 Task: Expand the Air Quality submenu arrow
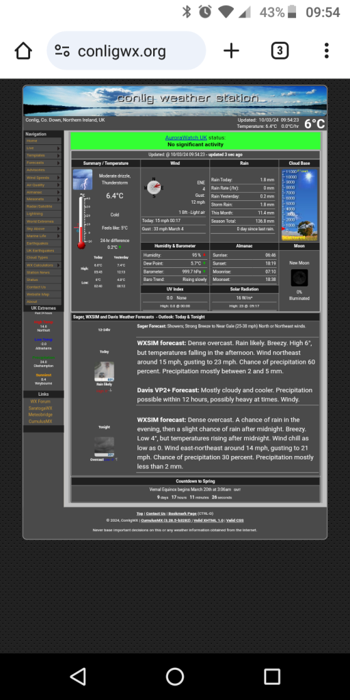(x=58, y=185)
